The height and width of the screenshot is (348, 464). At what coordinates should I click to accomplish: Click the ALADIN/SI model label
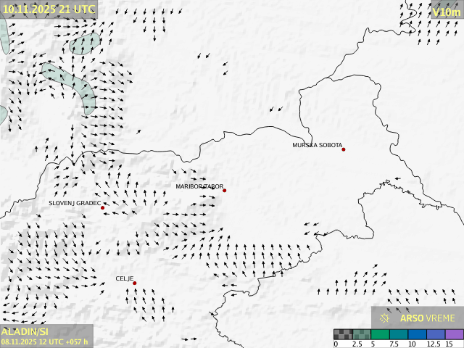click(x=25, y=331)
